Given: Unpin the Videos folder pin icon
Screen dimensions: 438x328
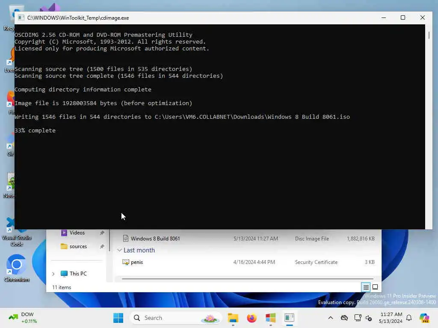Looking at the screenshot, I should tap(102, 233).
